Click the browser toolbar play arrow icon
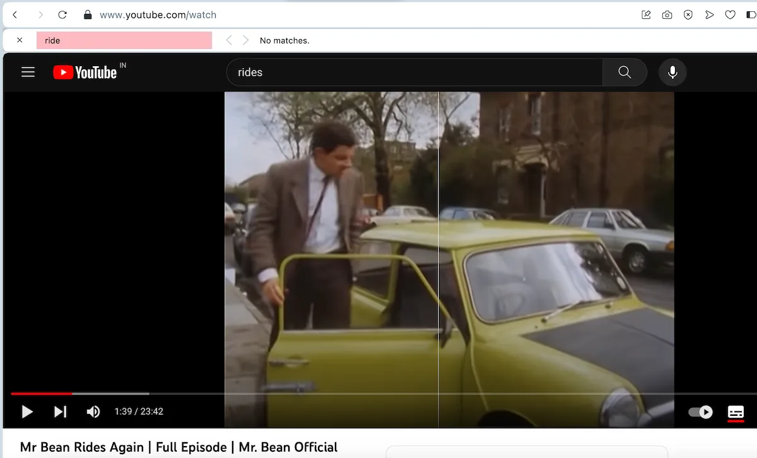 (709, 14)
